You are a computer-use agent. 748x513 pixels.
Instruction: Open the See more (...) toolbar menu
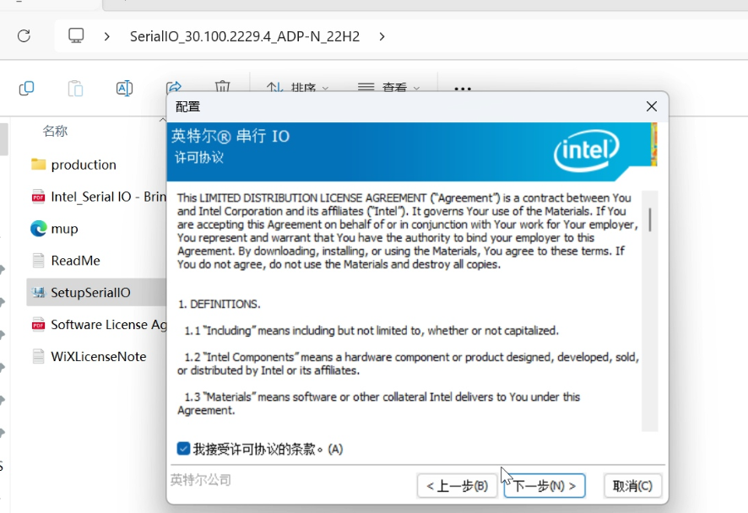462,88
